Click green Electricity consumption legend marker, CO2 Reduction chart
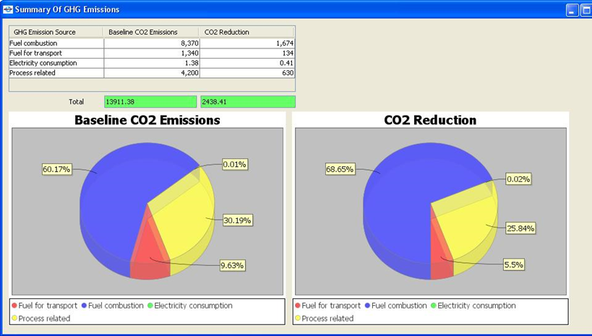This screenshot has width=592, height=336. pos(432,306)
